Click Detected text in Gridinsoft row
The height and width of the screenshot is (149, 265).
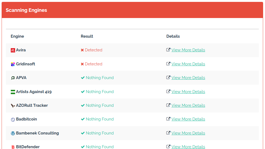coord(94,64)
